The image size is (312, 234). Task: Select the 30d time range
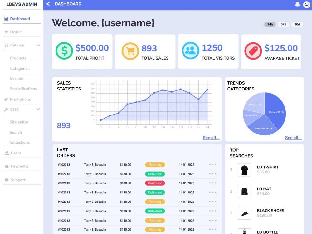(x=297, y=24)
